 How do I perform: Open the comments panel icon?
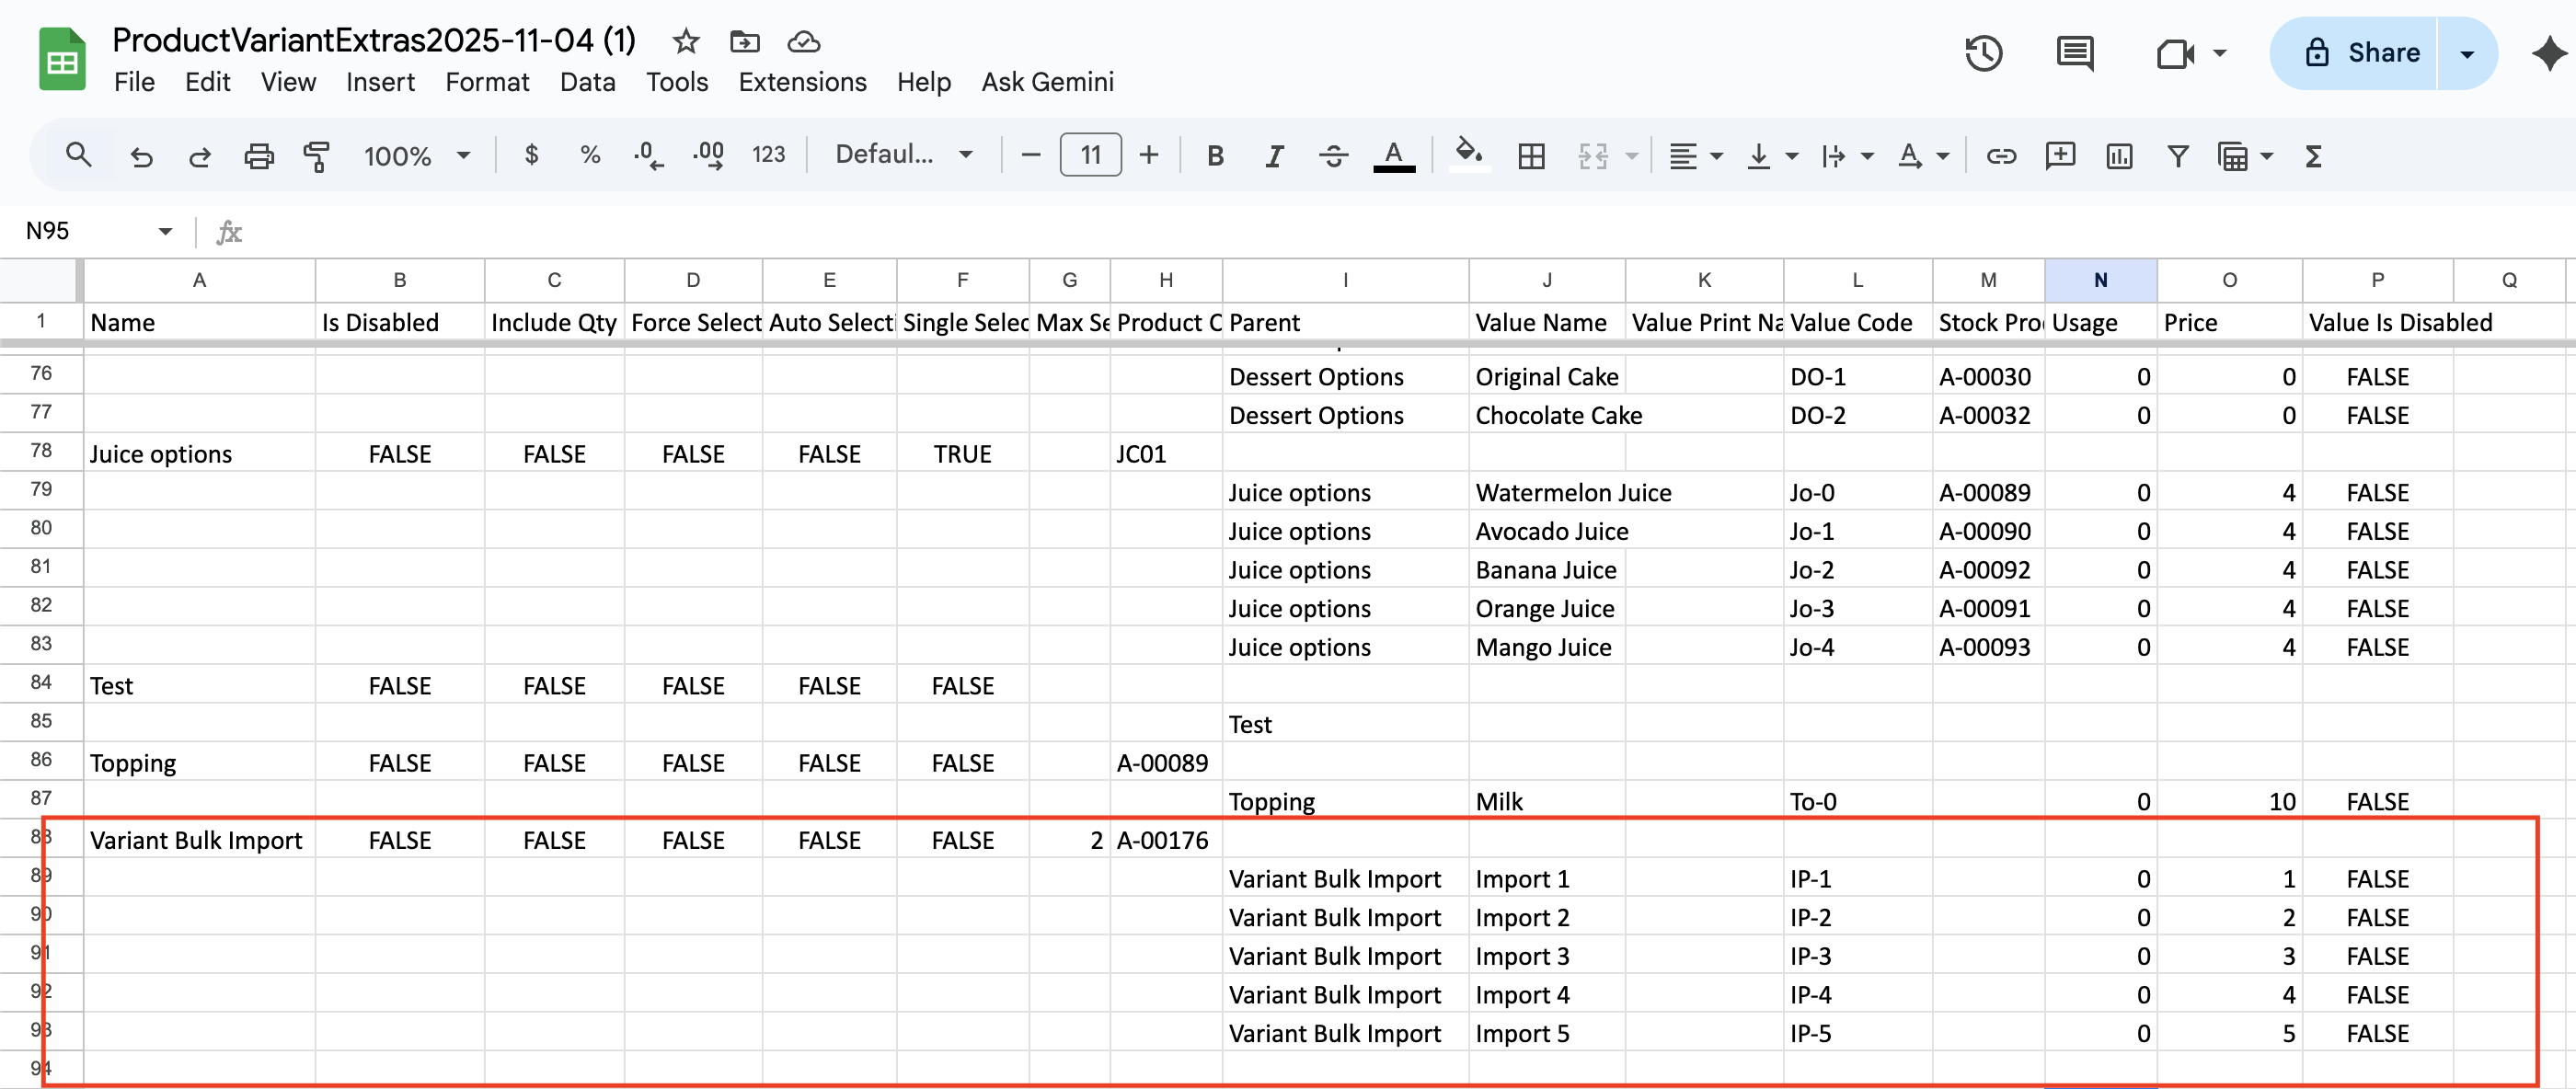click(x=2074, y=53)
